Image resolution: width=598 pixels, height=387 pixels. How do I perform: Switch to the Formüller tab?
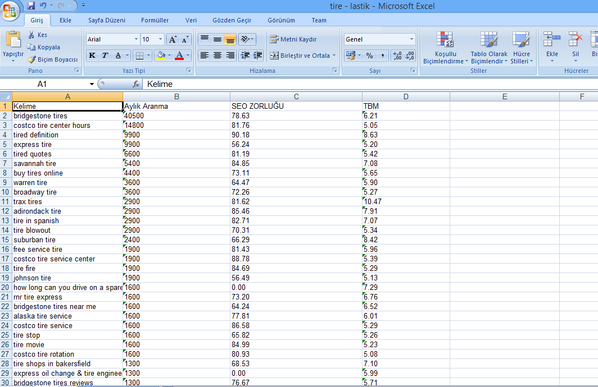tap(155, 20)
